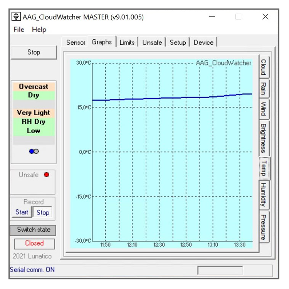Click the 12:30 time axis label

[159, 245]
